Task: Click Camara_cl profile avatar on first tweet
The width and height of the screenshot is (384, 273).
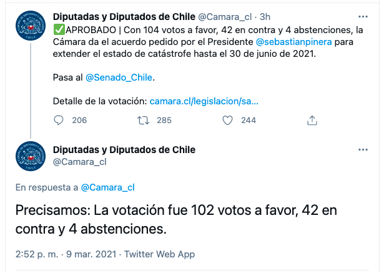Action: point(31,26)
